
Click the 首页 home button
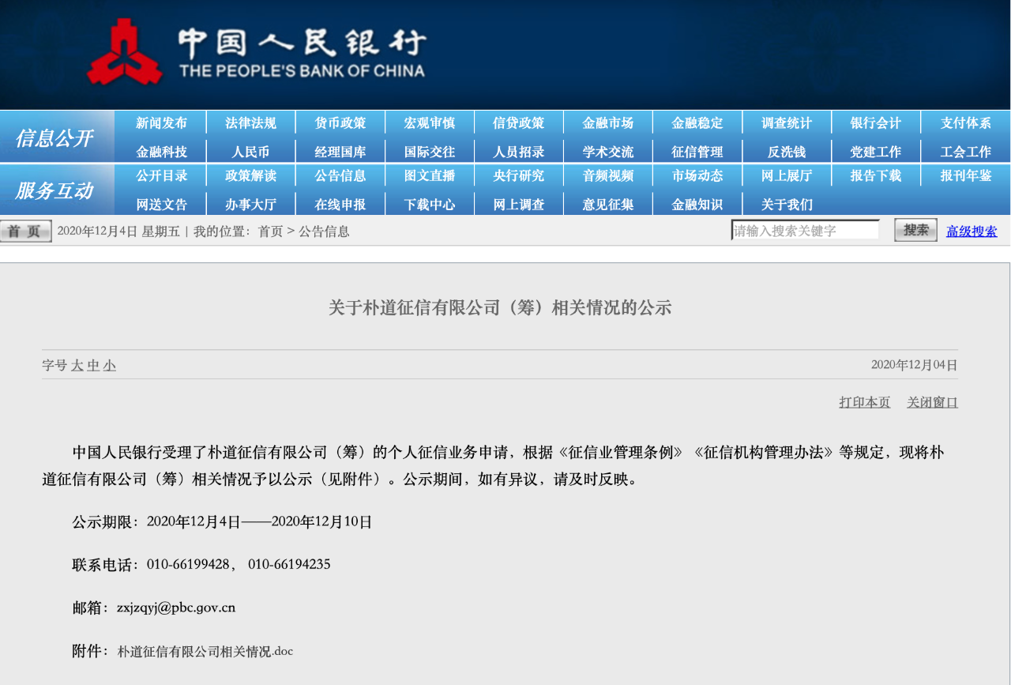coord(25,231)
